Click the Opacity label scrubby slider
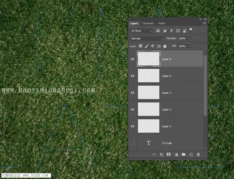 pyautogui.click(x=171, y=39)
